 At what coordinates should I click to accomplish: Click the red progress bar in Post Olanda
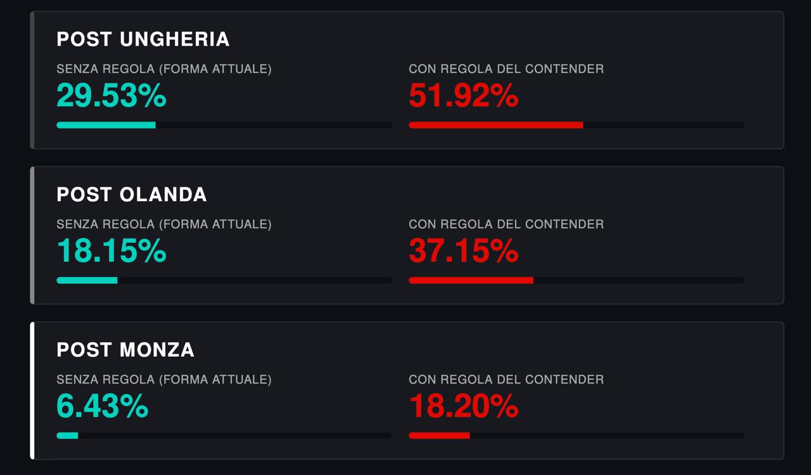click(x=577, y=280)
